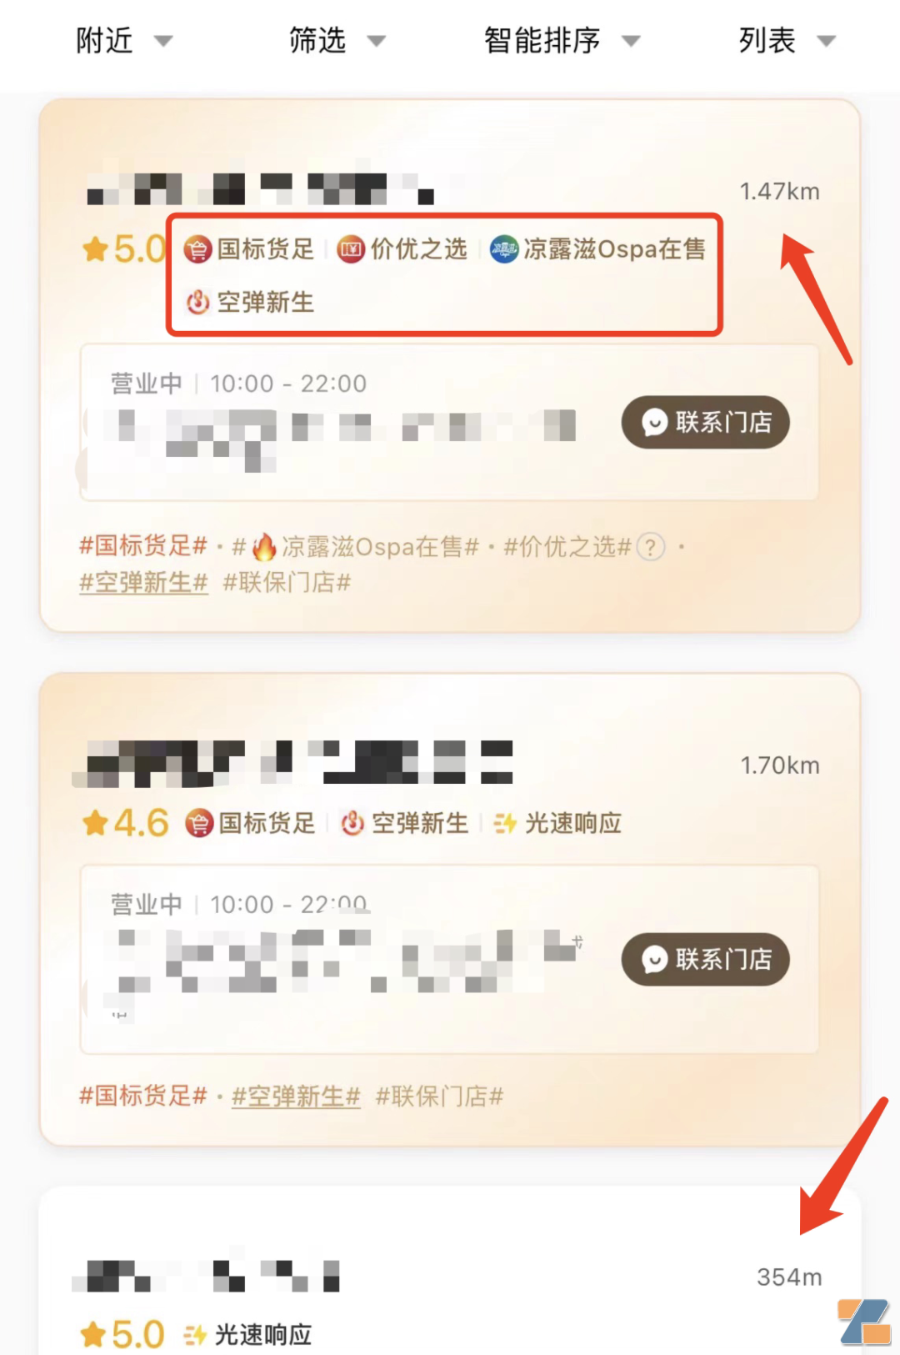Tap the #联保门店# tag in second card
The width and height of the screenshot is (900, 1355).
pos(439,1096)
